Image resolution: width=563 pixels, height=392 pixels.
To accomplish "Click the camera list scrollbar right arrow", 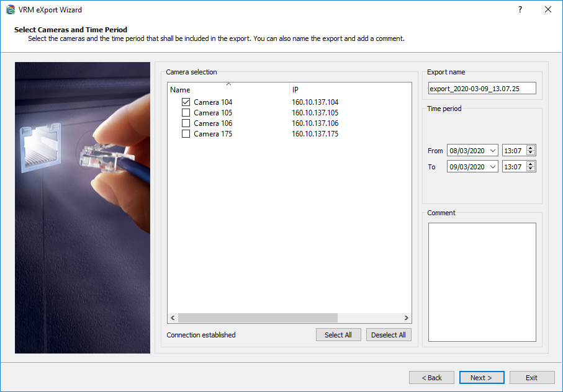I will coord(407,318).
